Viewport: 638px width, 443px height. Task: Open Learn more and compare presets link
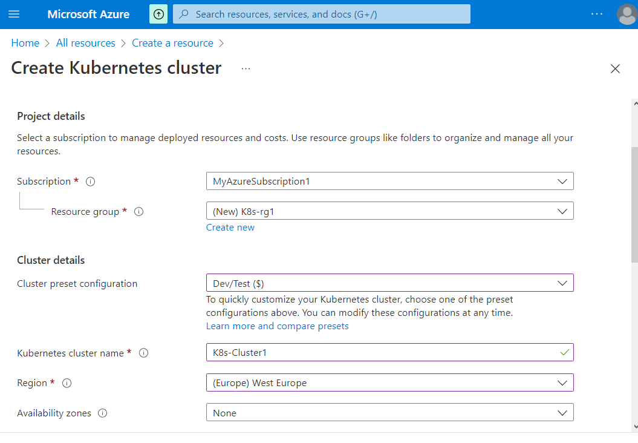(x=277, y=326)
